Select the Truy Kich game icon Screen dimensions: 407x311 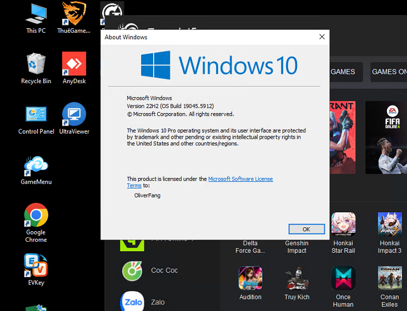[x=297, y=278]
